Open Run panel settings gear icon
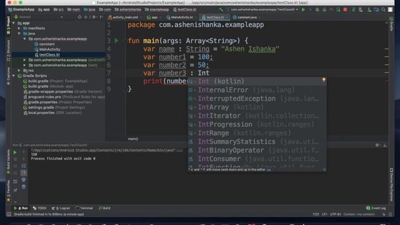Image resolution: width=400 pixels, height=225 pixels. pyautogui.click(x=377, y=145)
